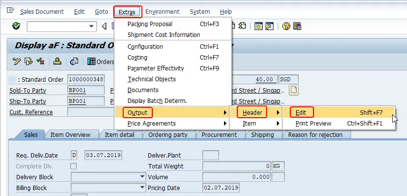
Task: Click the Display/Change pencil icon
Action: coord(17,61)
